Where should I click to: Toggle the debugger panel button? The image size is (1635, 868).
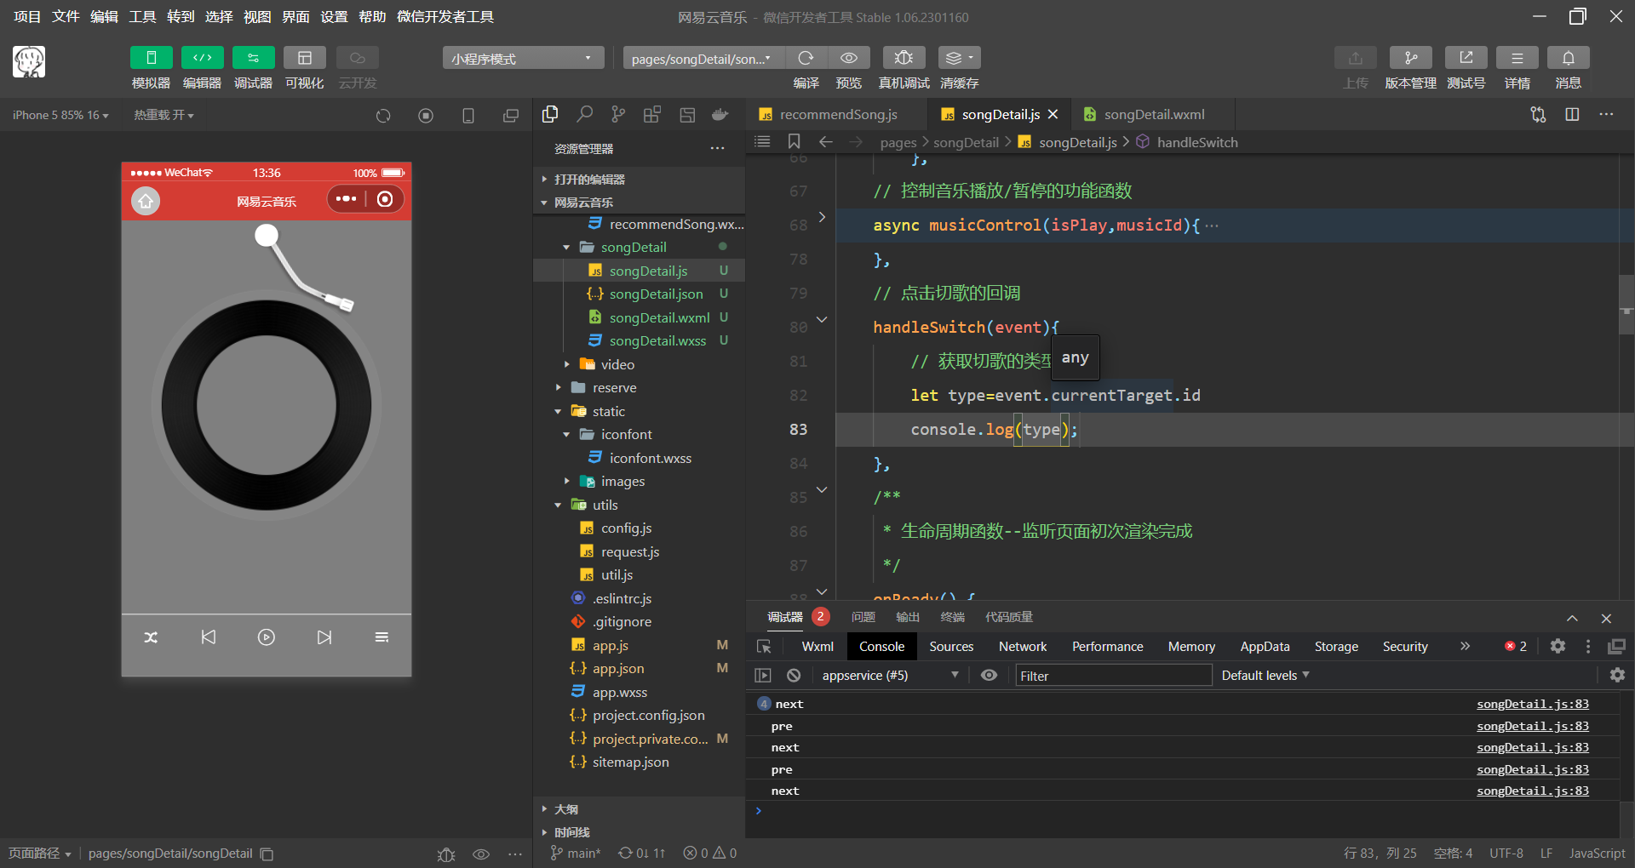tap(253, 58)
